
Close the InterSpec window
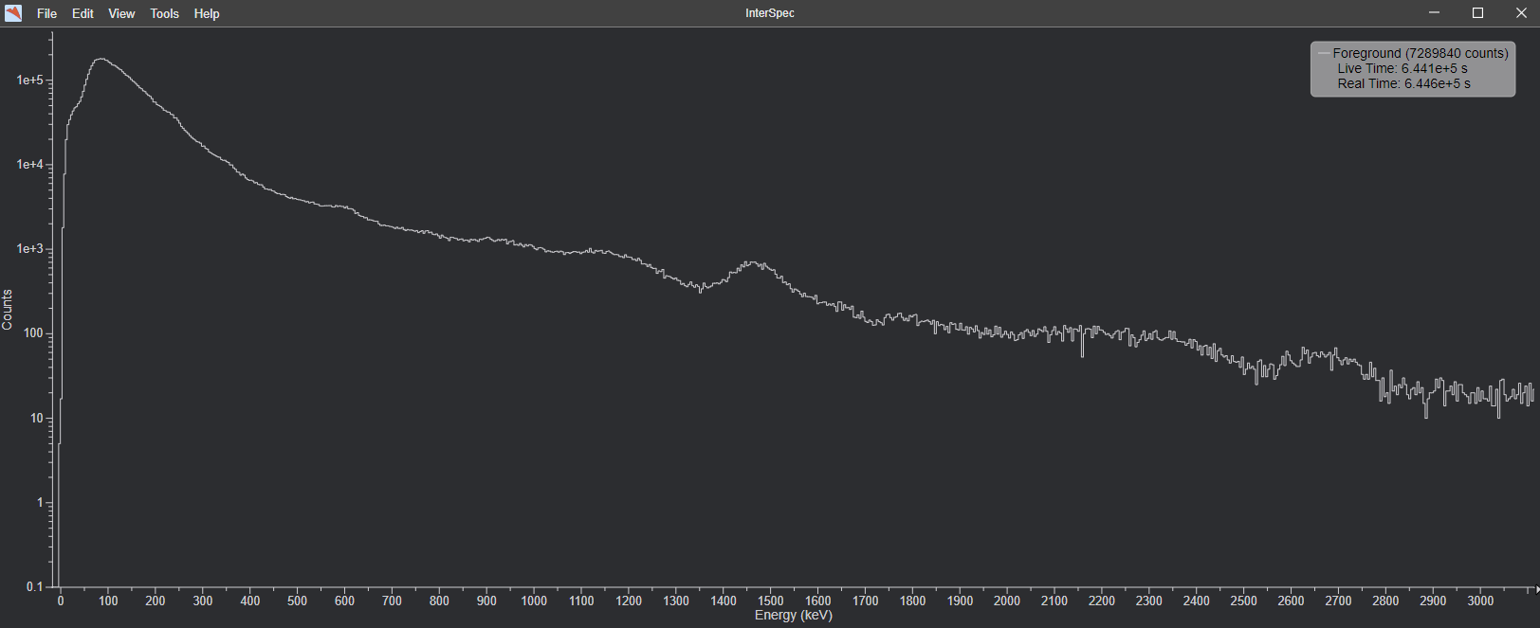pyautogui.click(x=1521, y=13)
